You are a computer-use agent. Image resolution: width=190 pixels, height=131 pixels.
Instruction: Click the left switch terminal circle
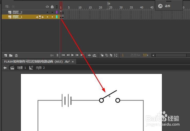coord(101,100)
